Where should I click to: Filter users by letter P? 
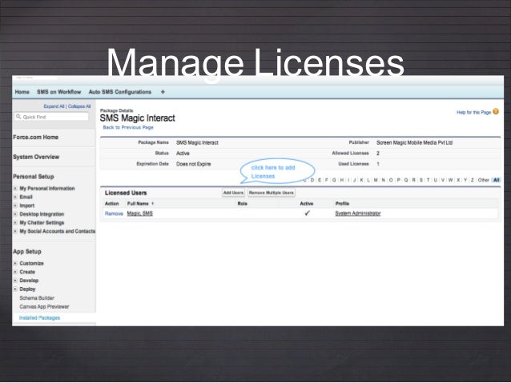(x=399, y=180)
